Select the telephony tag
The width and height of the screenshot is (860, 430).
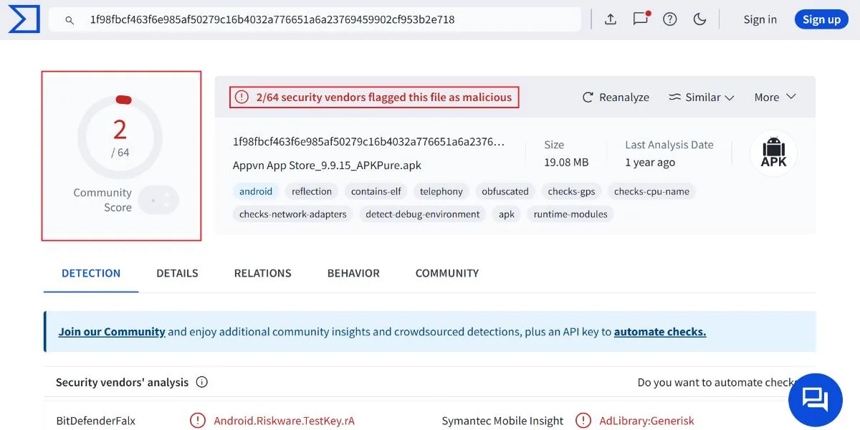[441, 191]
